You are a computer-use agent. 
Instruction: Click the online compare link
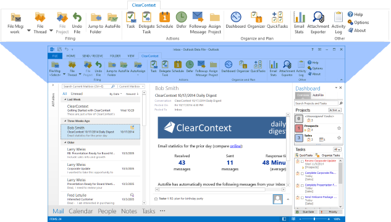point(235,146)
